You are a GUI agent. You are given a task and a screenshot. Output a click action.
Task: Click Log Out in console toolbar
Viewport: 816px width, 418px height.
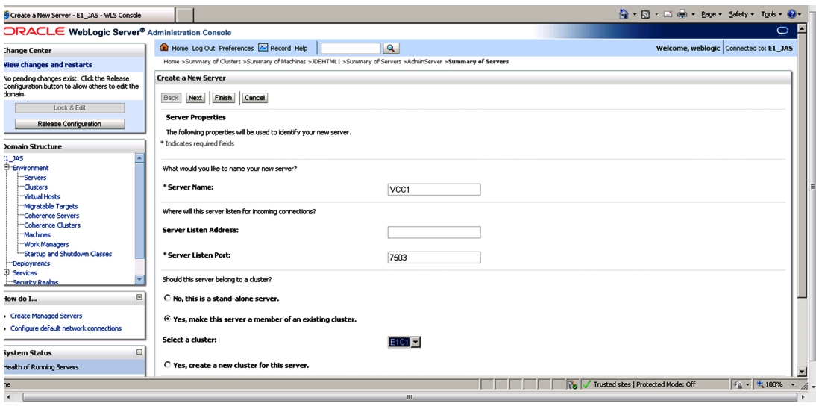pos(204,48)
